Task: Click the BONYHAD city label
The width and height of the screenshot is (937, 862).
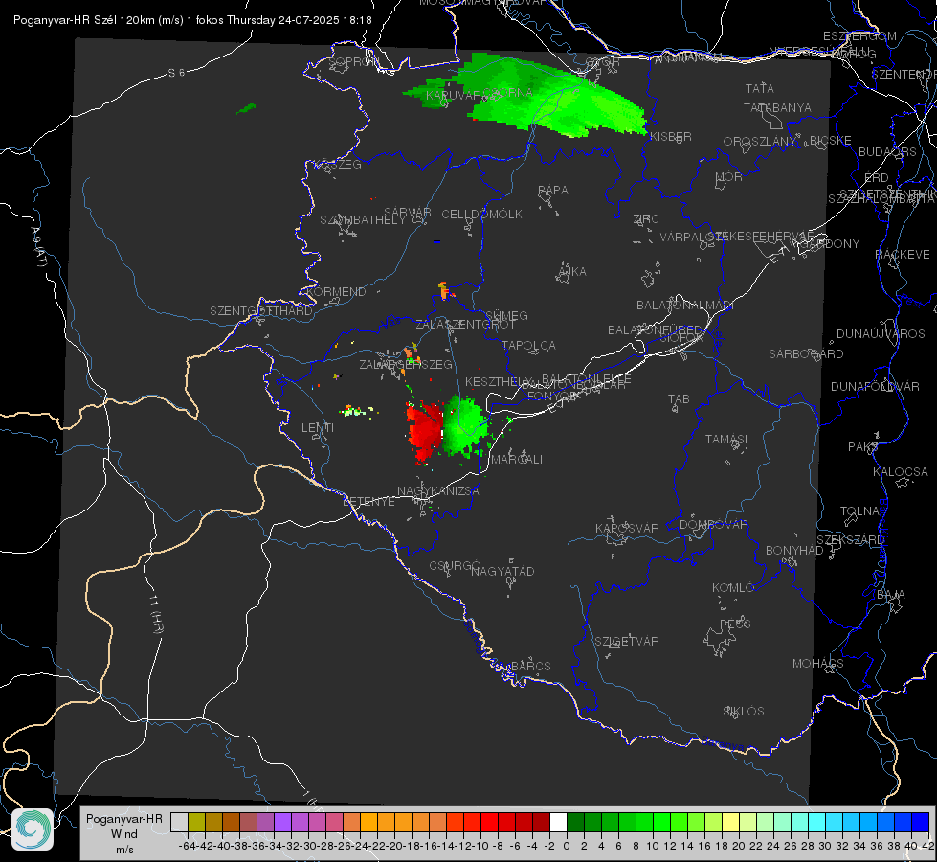Action: point(794,551)
